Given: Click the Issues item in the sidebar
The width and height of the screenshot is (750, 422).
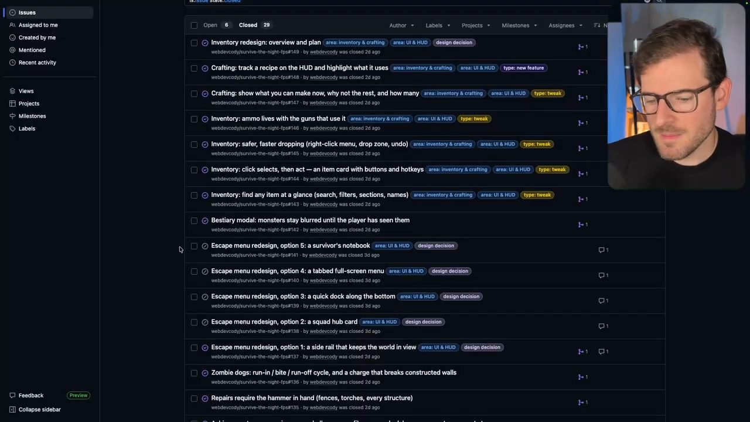Looking at the screenshot, I should (50, 12).
